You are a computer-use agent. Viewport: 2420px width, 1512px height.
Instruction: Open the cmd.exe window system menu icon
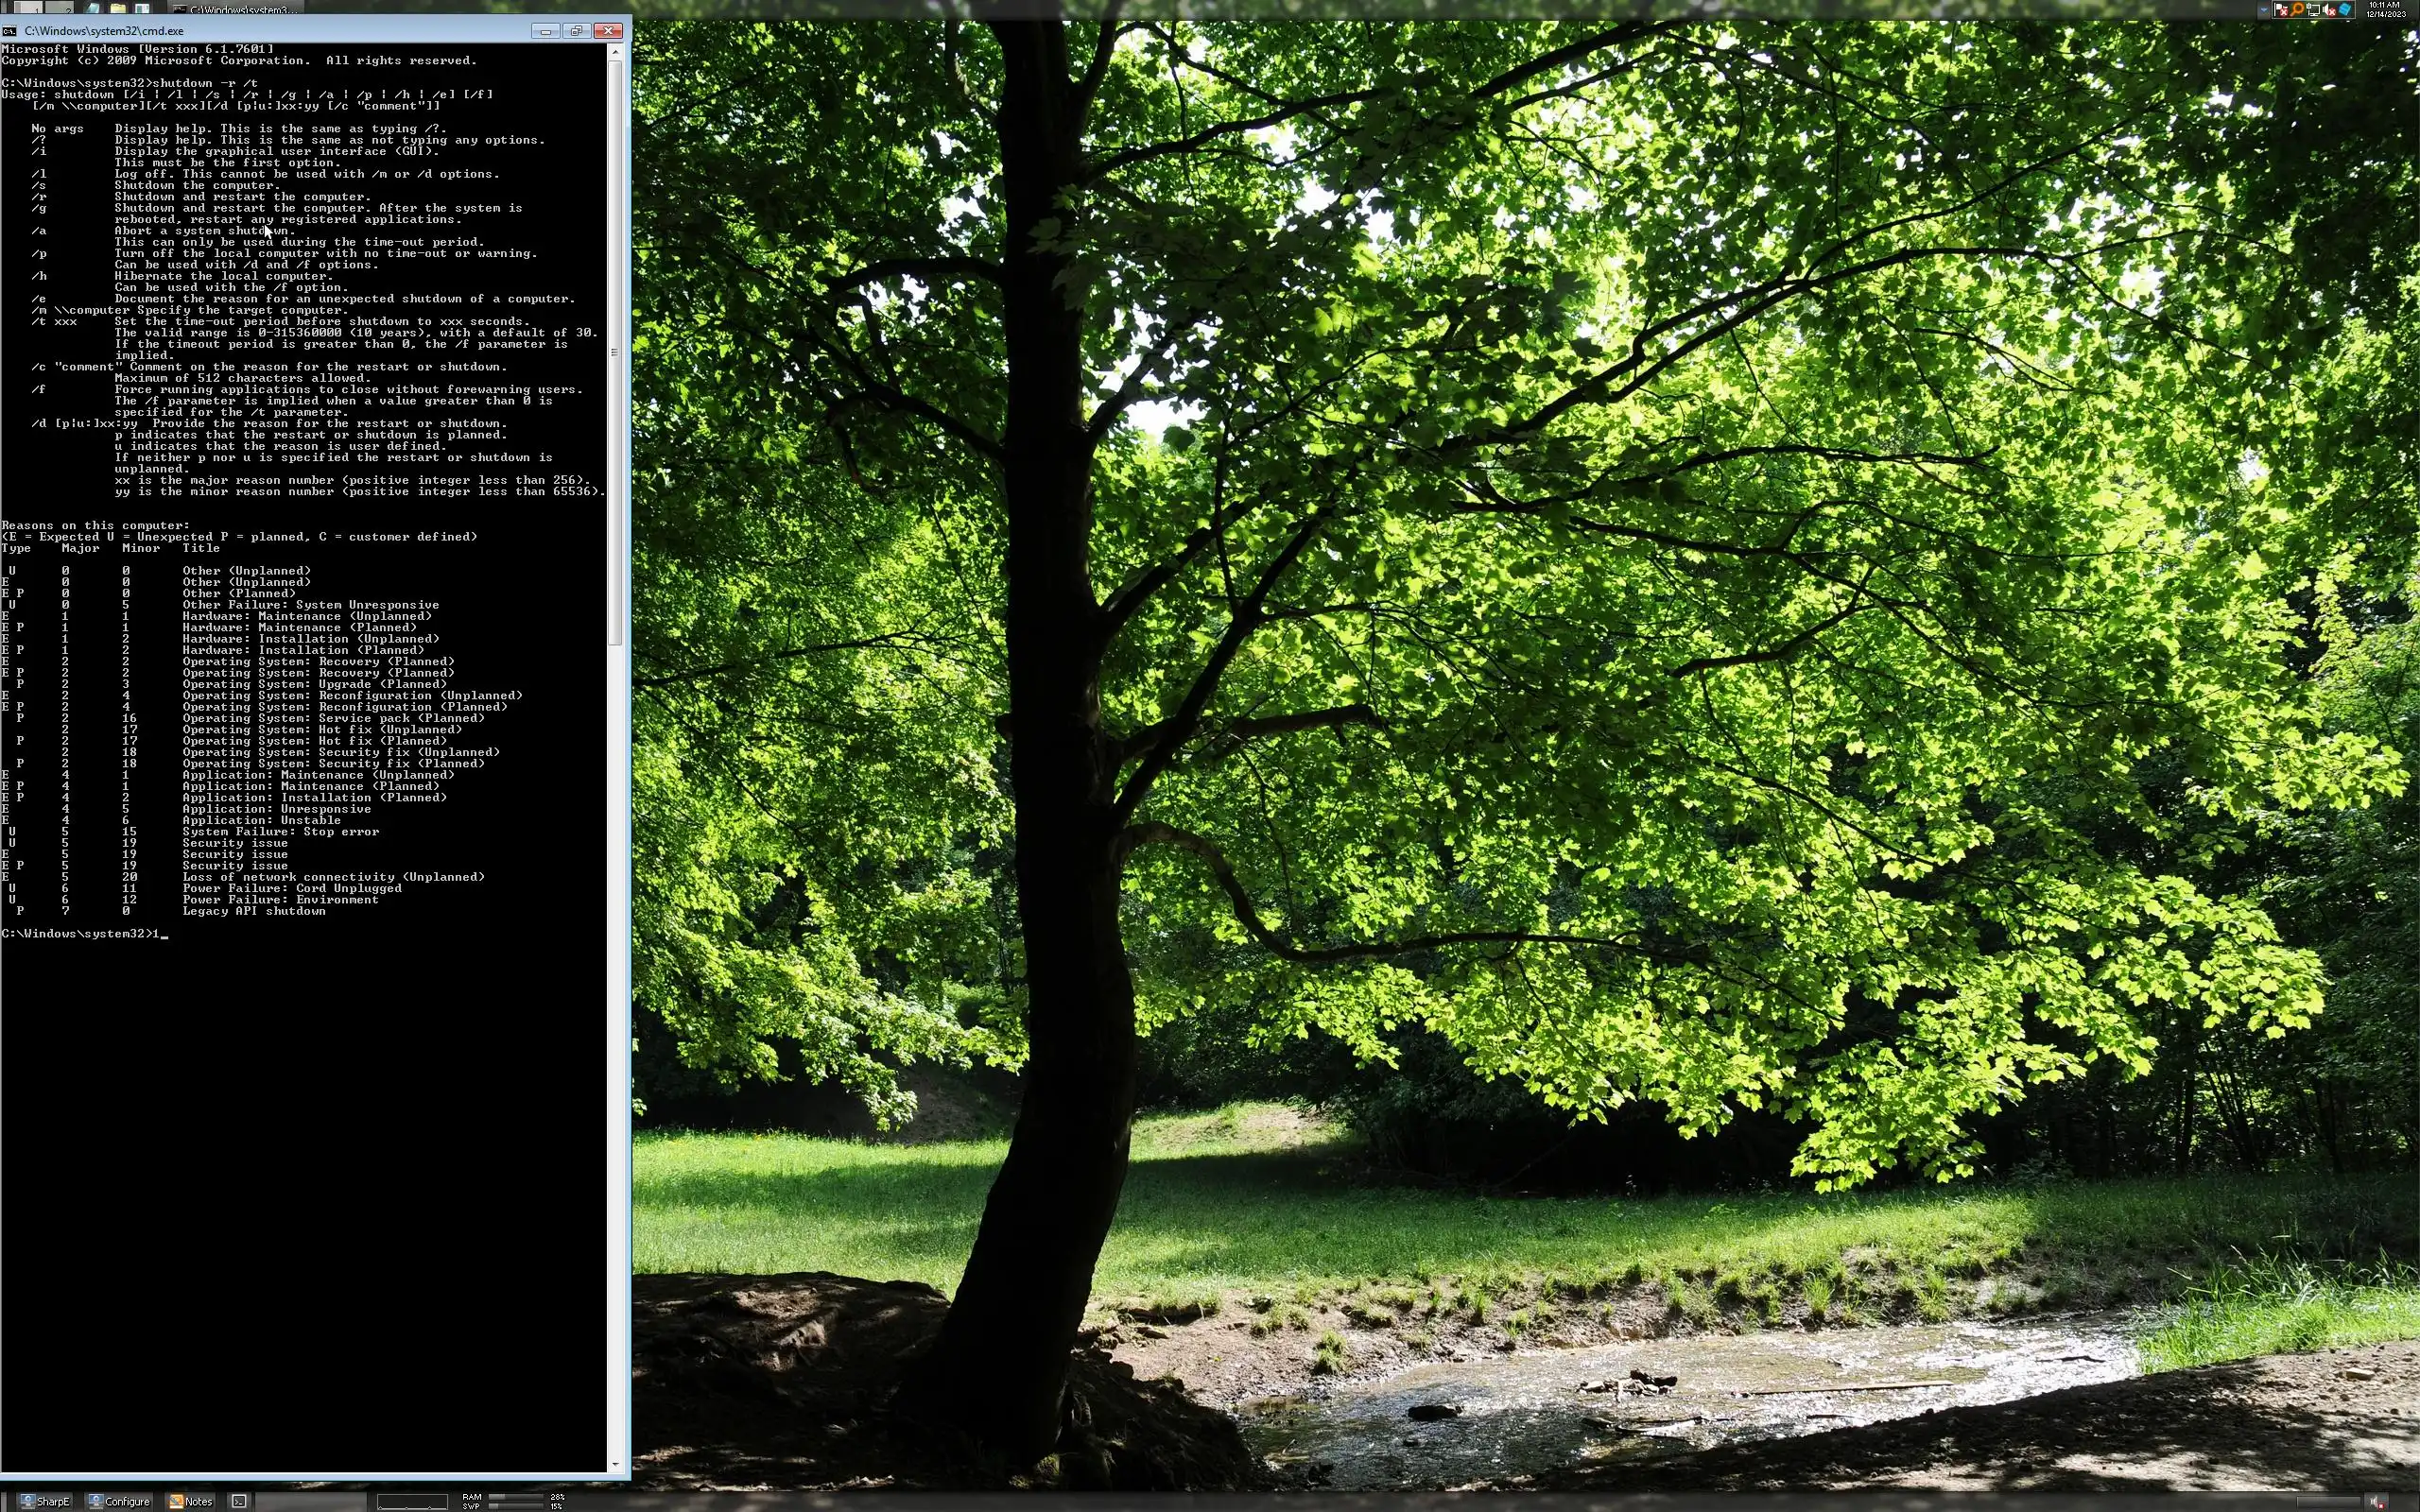click(9, 31)
